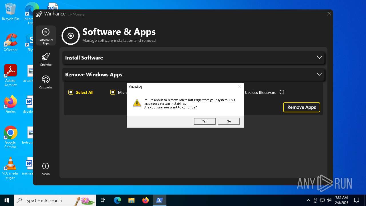Click the yellow warning triangle icon
Viewport: 366px width, 206px height.
[x=137, y=103]
